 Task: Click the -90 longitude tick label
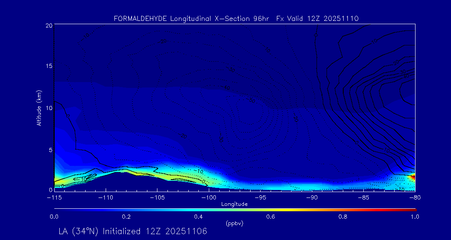[x=312, y=198]
